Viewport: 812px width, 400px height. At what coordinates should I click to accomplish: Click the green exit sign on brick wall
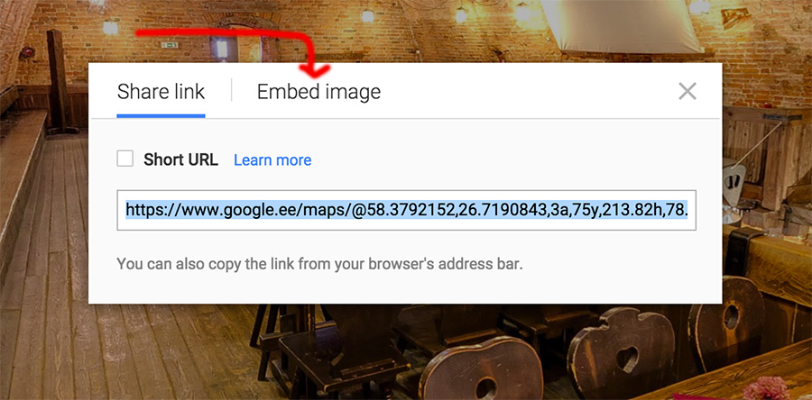point(169,45)
